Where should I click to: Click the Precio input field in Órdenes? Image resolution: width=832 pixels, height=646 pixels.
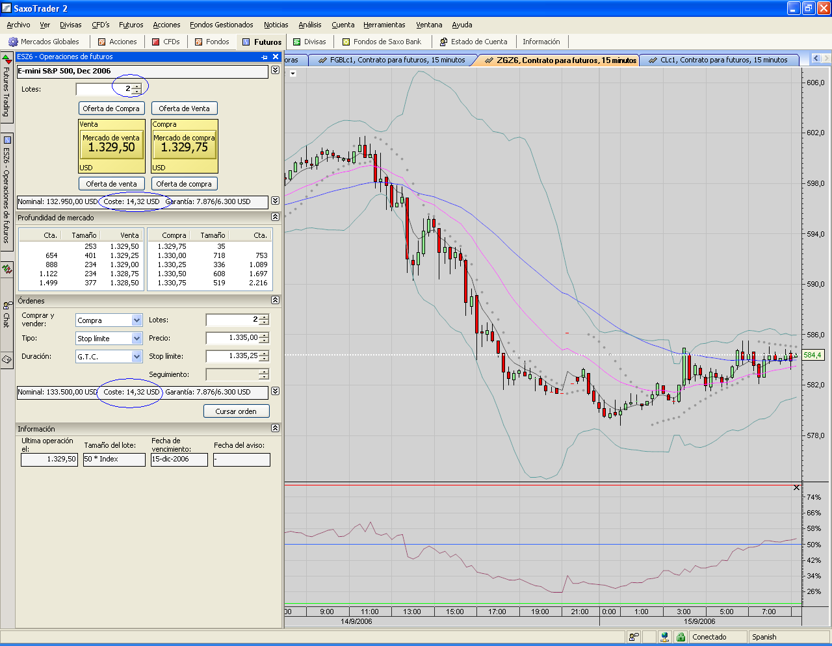coord(233,338)
